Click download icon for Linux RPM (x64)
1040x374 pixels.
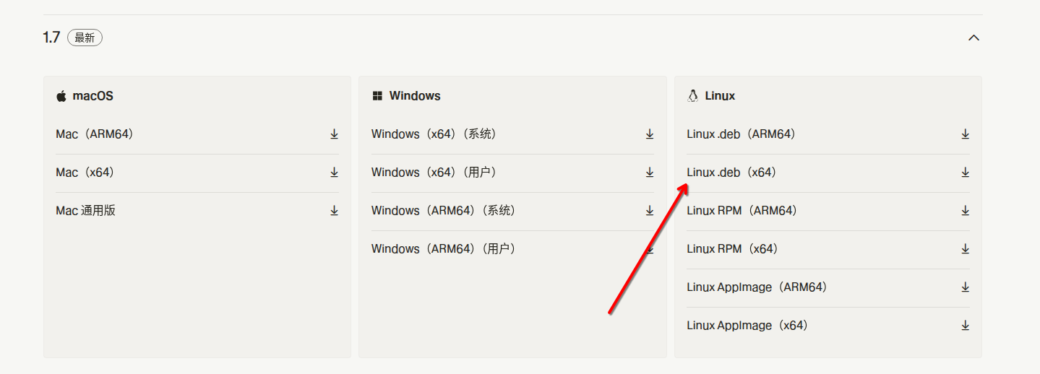coord(965,249)
